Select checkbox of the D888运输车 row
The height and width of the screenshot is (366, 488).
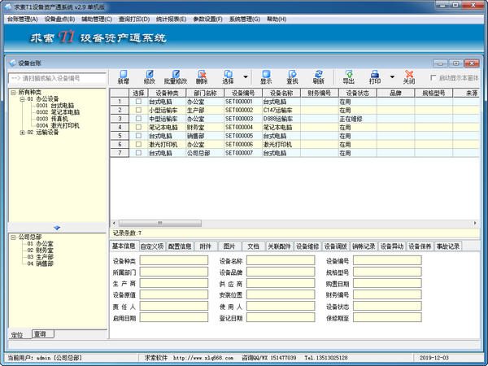(x=138, y=119)
